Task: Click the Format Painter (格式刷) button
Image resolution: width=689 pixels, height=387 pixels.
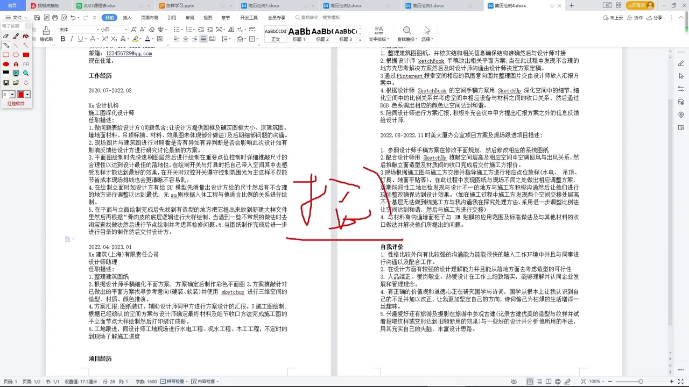Action: (46, 33)
